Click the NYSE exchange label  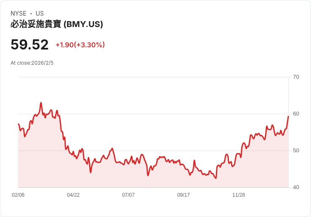19,14
